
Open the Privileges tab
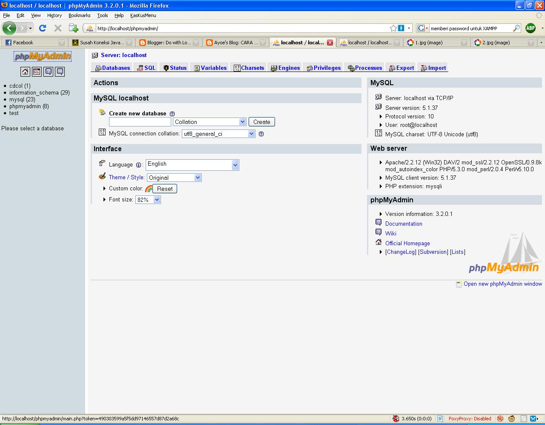point(324,68)
